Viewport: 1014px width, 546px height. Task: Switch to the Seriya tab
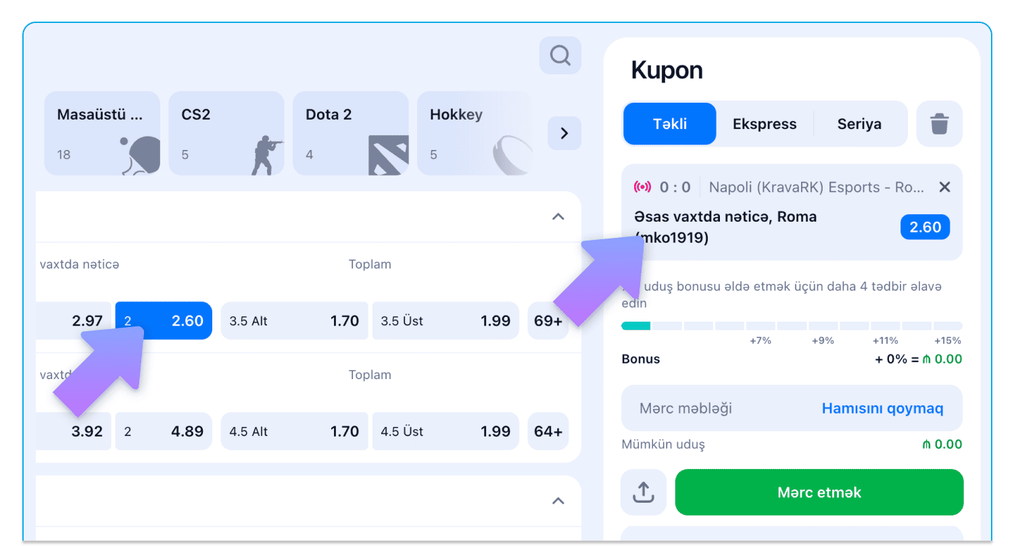(859, 124)
